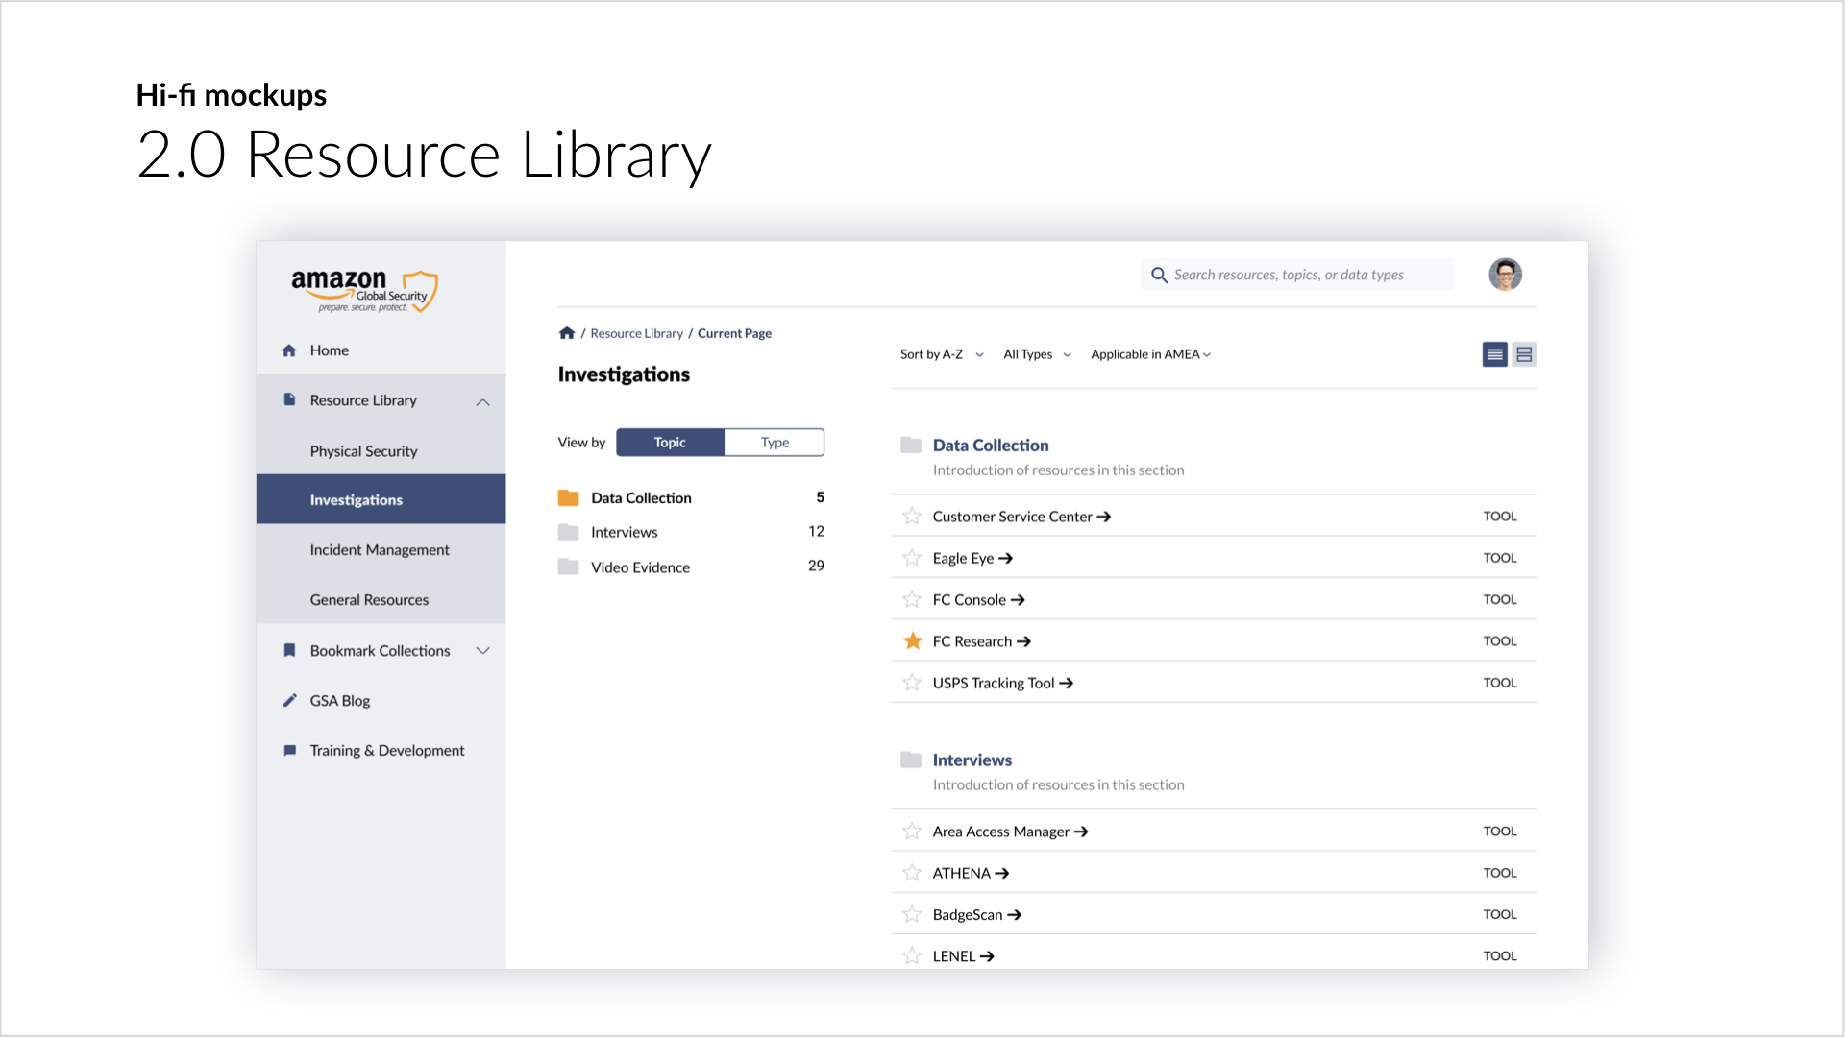Open Physical Security in sidebar
1845x1037 pixels.
click(x=381, y=450)
